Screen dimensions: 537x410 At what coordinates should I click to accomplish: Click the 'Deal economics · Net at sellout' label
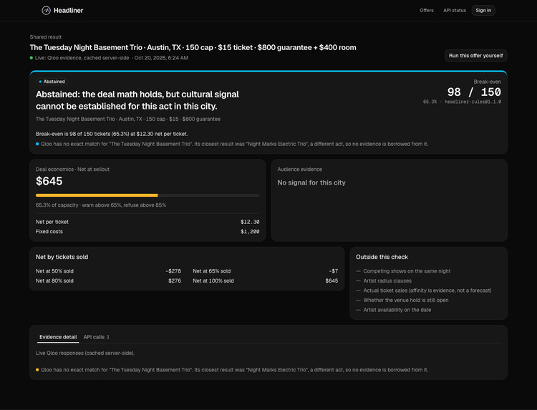coord(72,170)
